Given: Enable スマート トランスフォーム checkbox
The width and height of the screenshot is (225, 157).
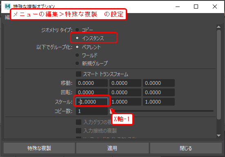Looking at the screenshot, I should [x=78, y=74].
